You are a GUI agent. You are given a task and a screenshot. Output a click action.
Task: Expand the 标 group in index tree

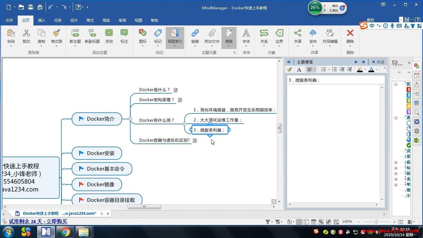click(x=396, y=168)
